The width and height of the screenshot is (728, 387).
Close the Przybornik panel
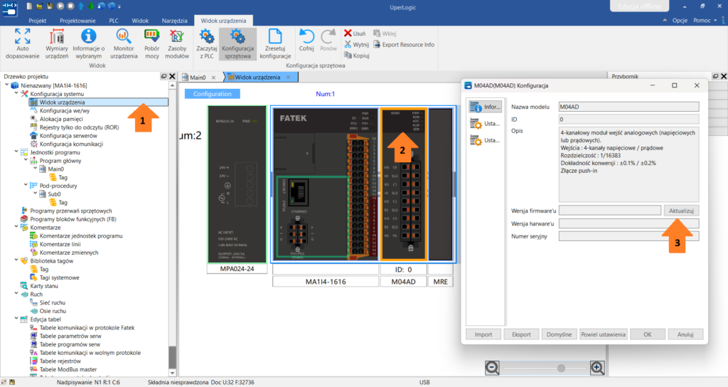pos(723,76)
